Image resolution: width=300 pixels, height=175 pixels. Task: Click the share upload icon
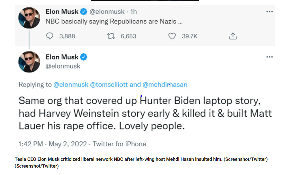233,36
